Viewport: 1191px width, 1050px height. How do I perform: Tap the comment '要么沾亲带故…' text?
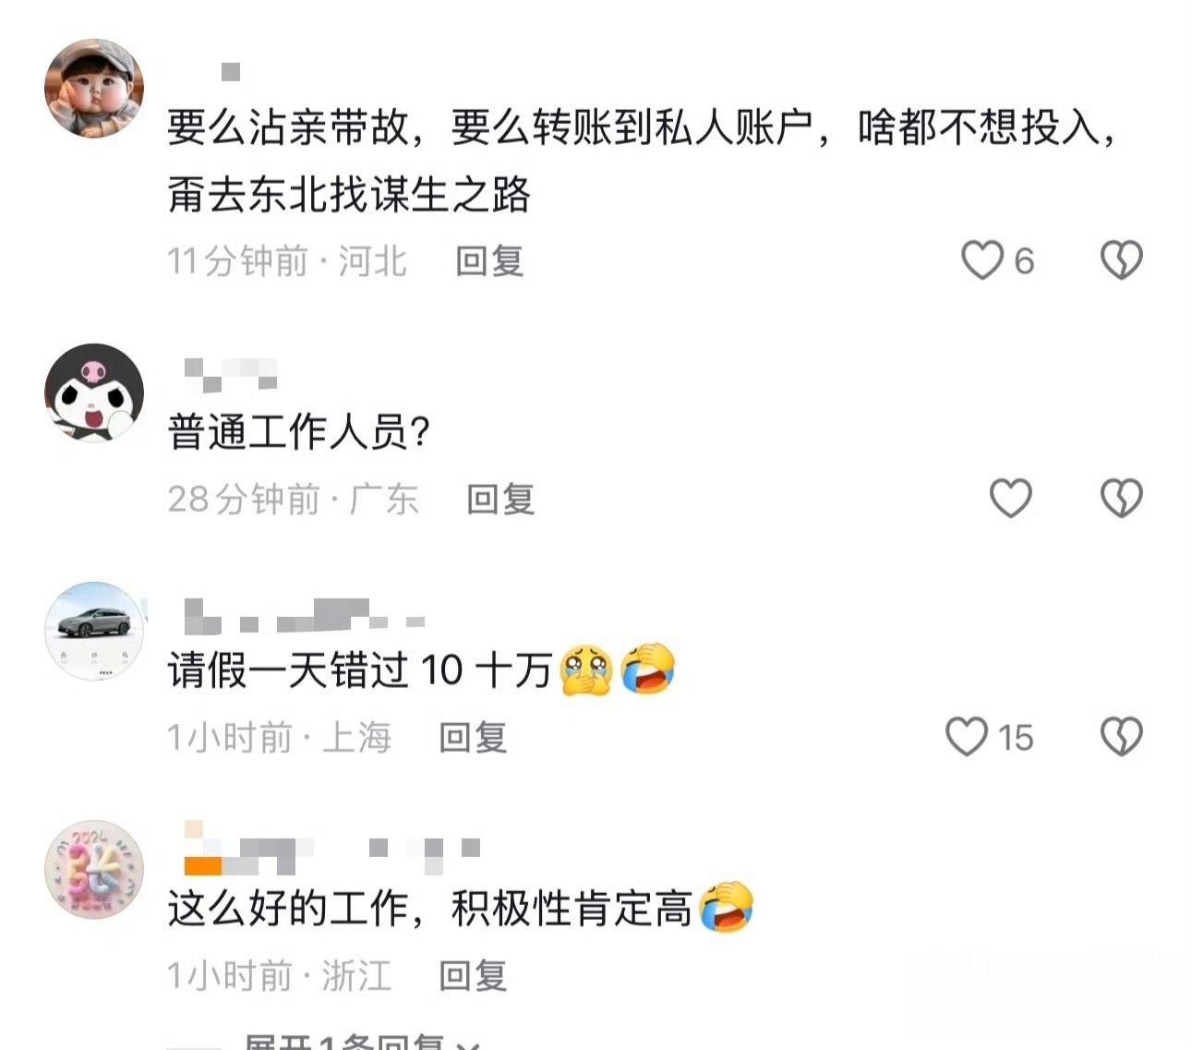coord(642,161)
